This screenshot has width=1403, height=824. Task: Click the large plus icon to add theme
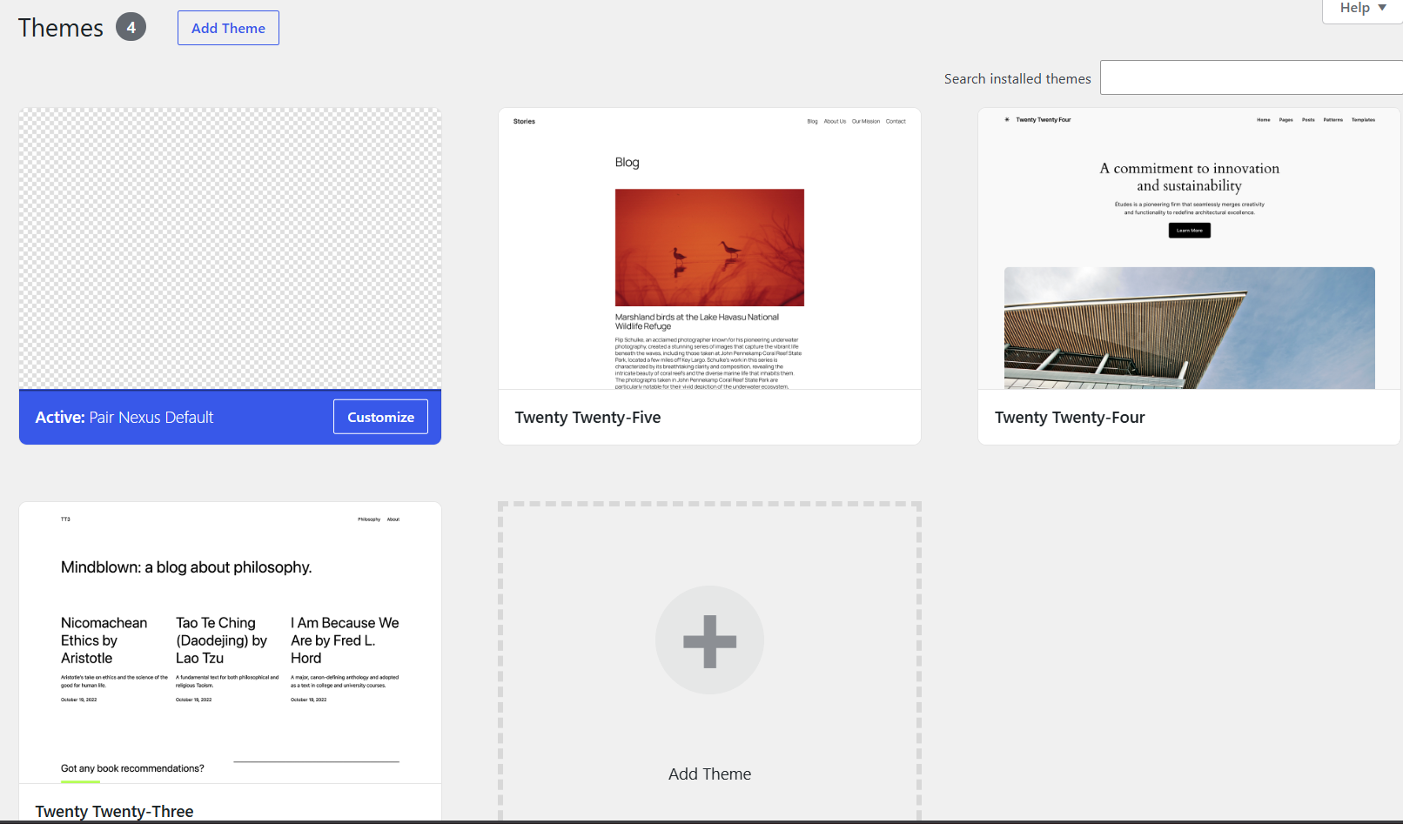(x=709, y=640)
